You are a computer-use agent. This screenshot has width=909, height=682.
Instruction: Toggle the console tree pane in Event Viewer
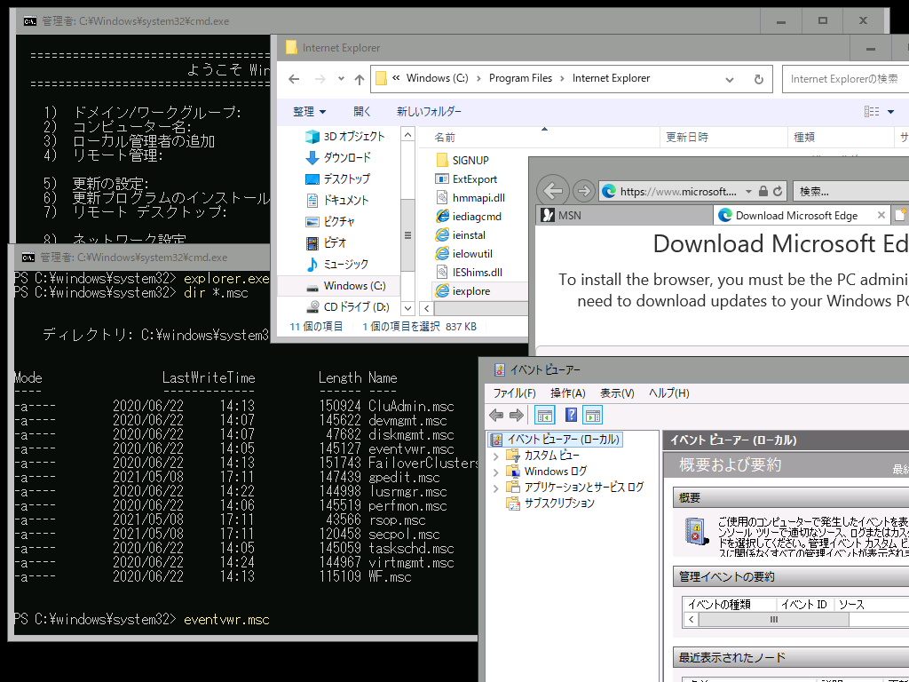(x=544, y=415)
